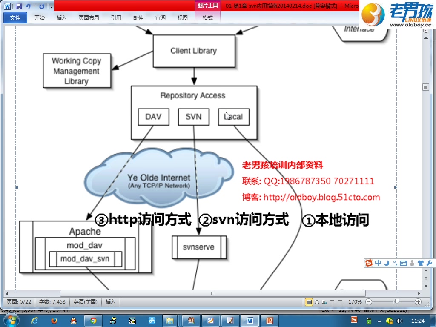Click the Sogou skin shirt icon
This screenshot has width=436, height=327.
(421, 263)
